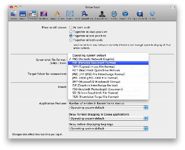Viewport: 185px width, 150px height.
Task: Open the Safari settings pane
Action: click(x=114, y=15)
